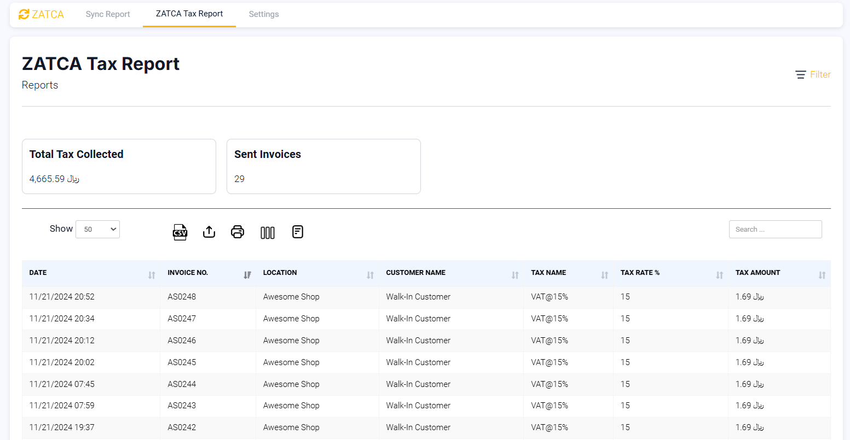Switch to the Sync Report tab
Screen dimensions: 850x440
(x=108, y=14)
